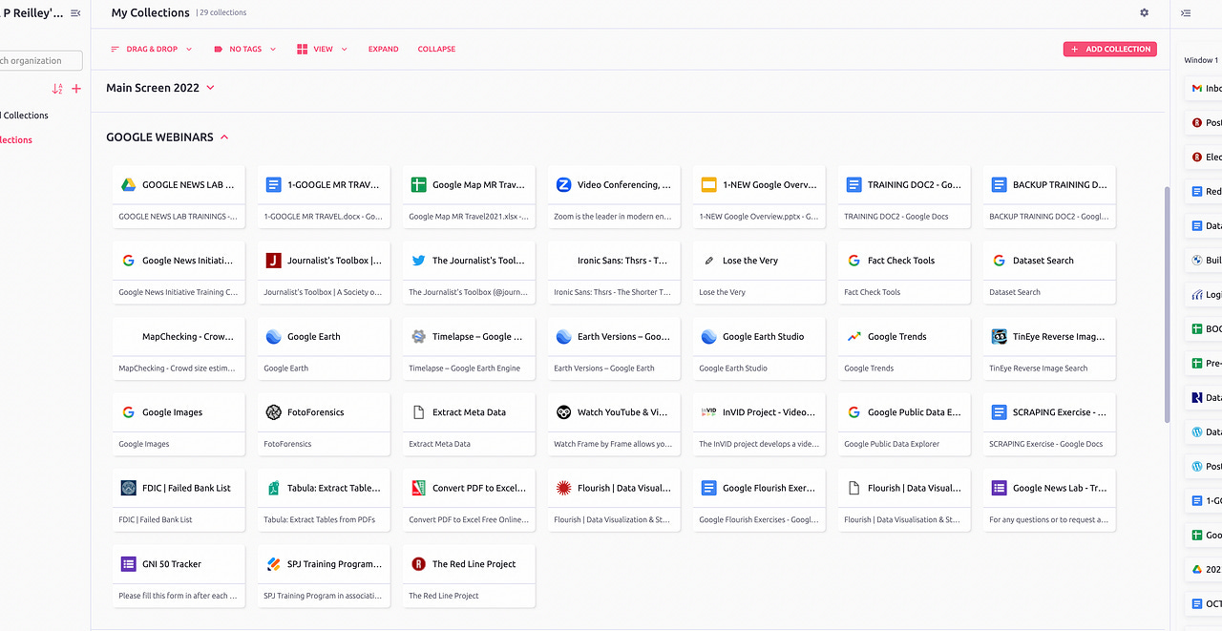Open the Lose the Very card

(x=759, y=272)
